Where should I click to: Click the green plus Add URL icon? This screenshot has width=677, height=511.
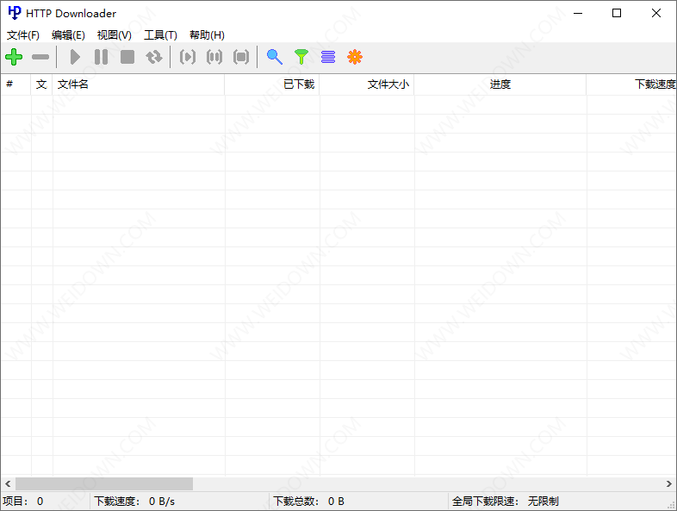(15, 57)
